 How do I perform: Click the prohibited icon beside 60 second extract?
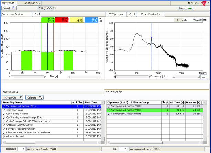(x=3, y=137)
